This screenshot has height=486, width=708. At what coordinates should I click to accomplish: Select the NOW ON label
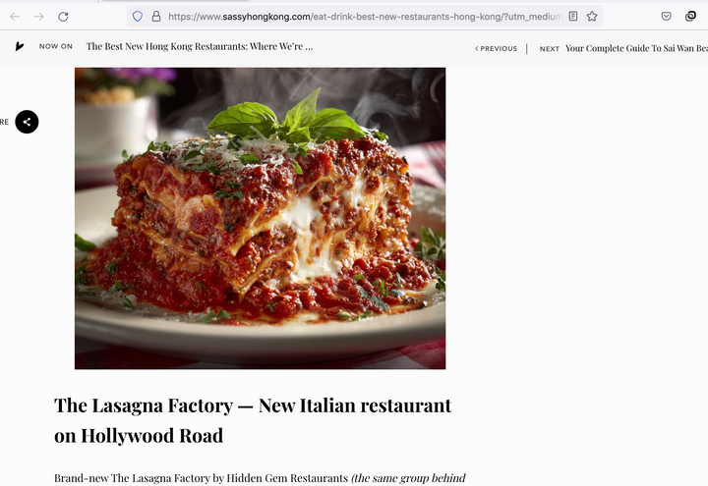pyautogui.click(x=55, y=46)
